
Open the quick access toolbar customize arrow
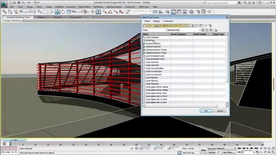(x=39, y=3)
